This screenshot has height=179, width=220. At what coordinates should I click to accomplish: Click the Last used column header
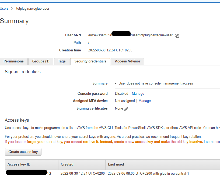tap(116, 164)
